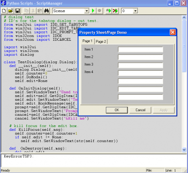Image resolution: width=188 pixels, height=173 pixels.
Task: Click the 'Ready' status bar text
Action: click(x=5, y=170)
